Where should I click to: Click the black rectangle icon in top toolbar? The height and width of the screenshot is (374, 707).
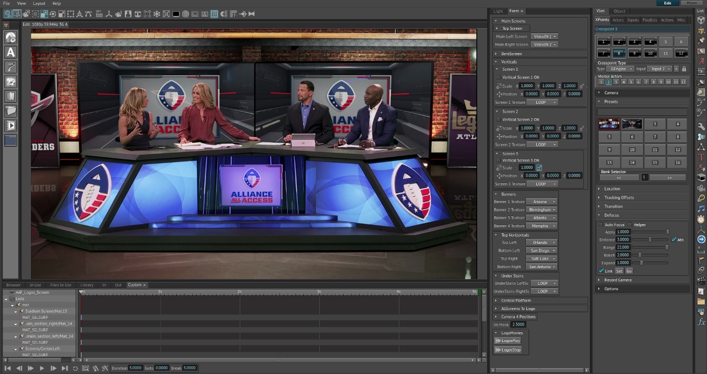tap(176, 14)
